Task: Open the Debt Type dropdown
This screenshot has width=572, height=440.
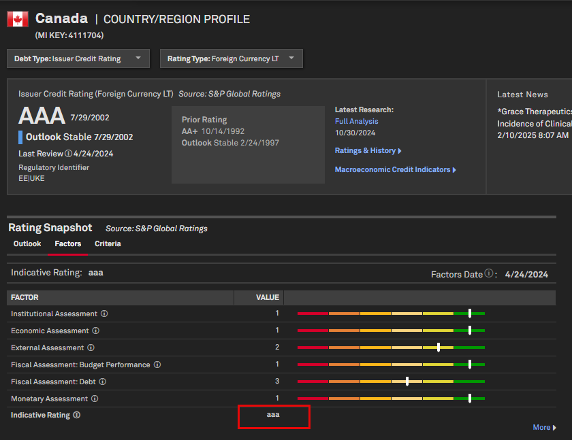Action: [x=78, y=58]
